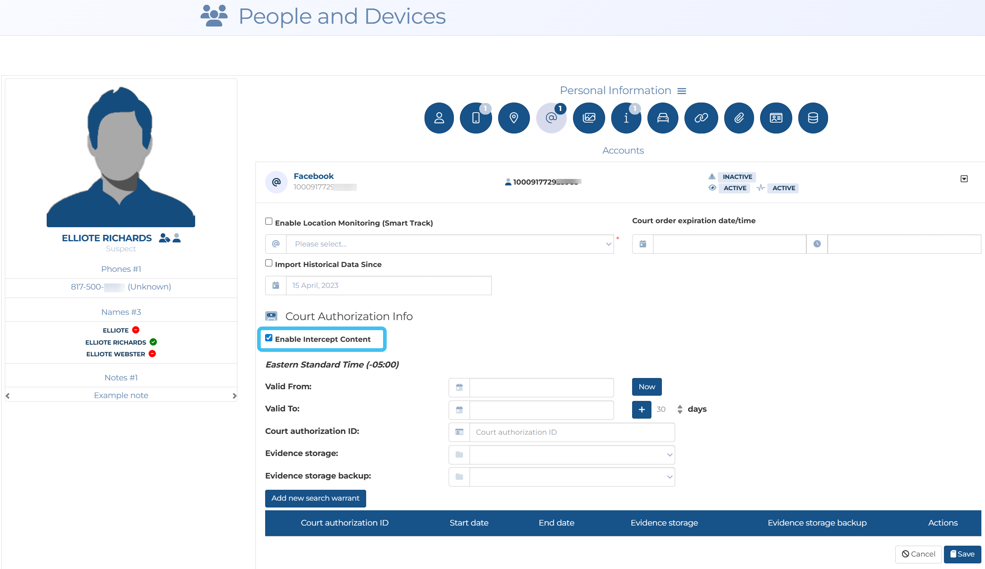Open the paperclip attachments circle icon
The image size is (985, 569).
(739, 118)
